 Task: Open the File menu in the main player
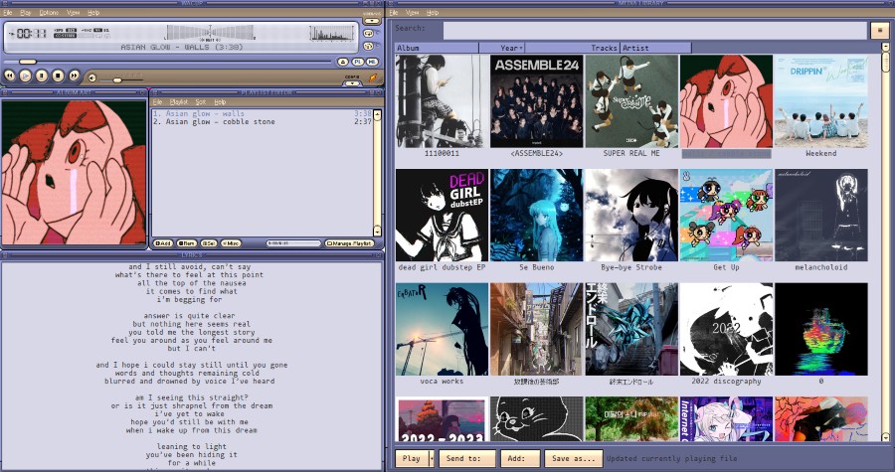8,13
